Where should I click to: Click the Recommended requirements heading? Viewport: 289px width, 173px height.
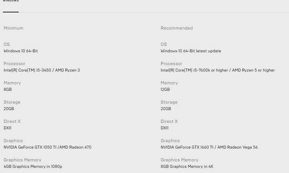point(177,28)
